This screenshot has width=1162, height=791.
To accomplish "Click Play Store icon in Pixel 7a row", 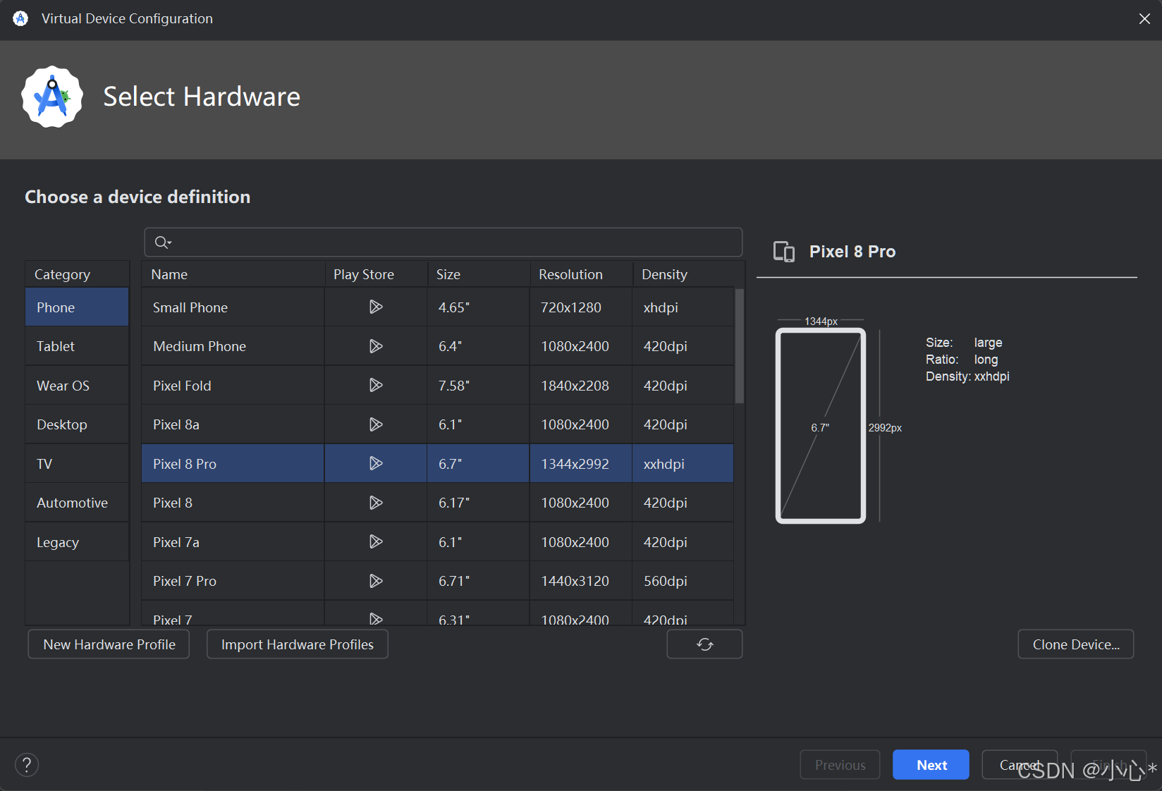I will (376, 541).
